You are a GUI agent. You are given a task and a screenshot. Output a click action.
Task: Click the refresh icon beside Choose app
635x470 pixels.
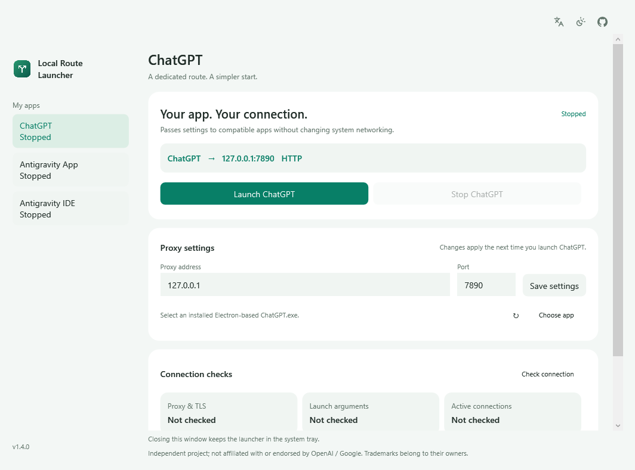516,316
